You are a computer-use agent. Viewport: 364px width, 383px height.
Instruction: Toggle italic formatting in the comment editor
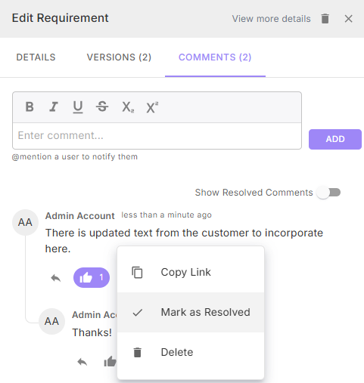[54, 107]
